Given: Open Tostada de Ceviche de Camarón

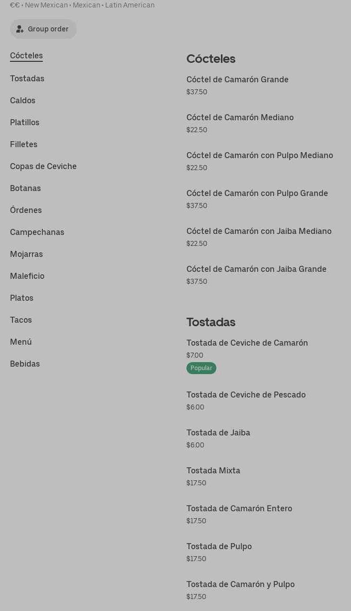Looking at the screenshot, I should [247, 343].
